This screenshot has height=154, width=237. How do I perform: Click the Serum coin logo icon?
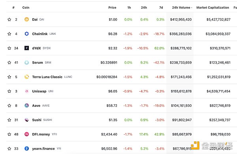coord(26,62)
